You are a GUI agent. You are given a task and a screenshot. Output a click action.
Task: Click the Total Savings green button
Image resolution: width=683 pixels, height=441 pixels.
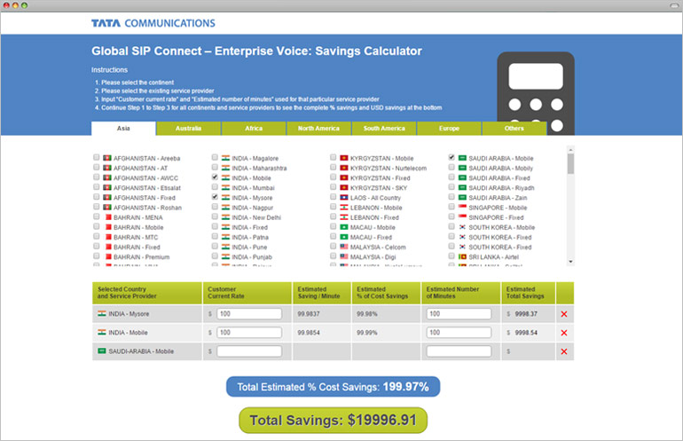coord(332,421)
